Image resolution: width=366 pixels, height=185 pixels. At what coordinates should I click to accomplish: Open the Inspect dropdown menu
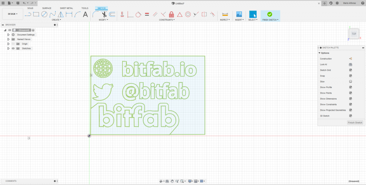[225, 20]
